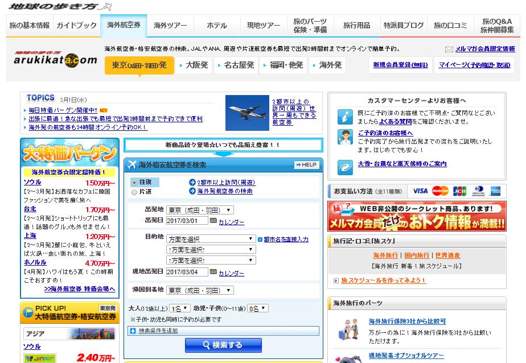The width and height of the screenshot is (526, 363).
Task: Click カレンダー link next to 出発日
Action: [231, 222]
